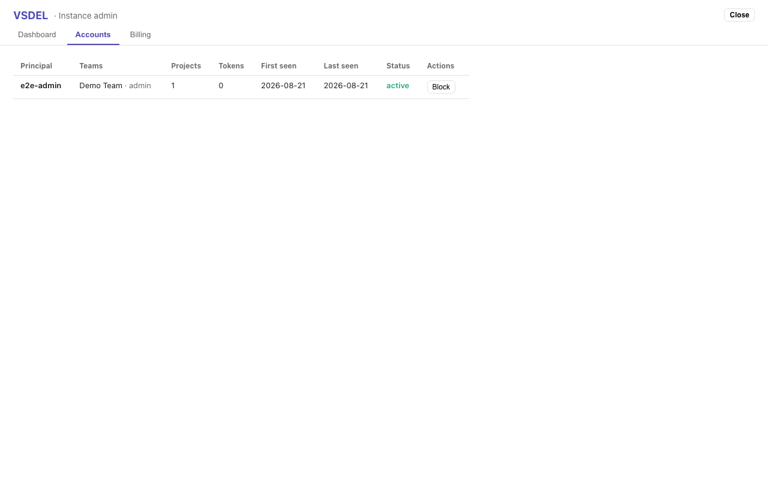Click the Last seen date 2026-08-21

click(346, 86)
